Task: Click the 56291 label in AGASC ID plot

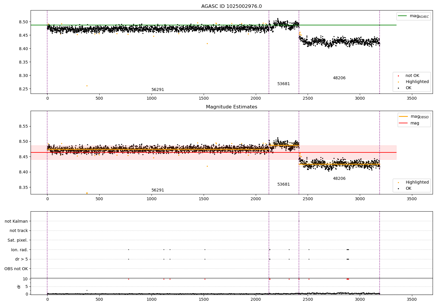Action: [x=158, y=90]
